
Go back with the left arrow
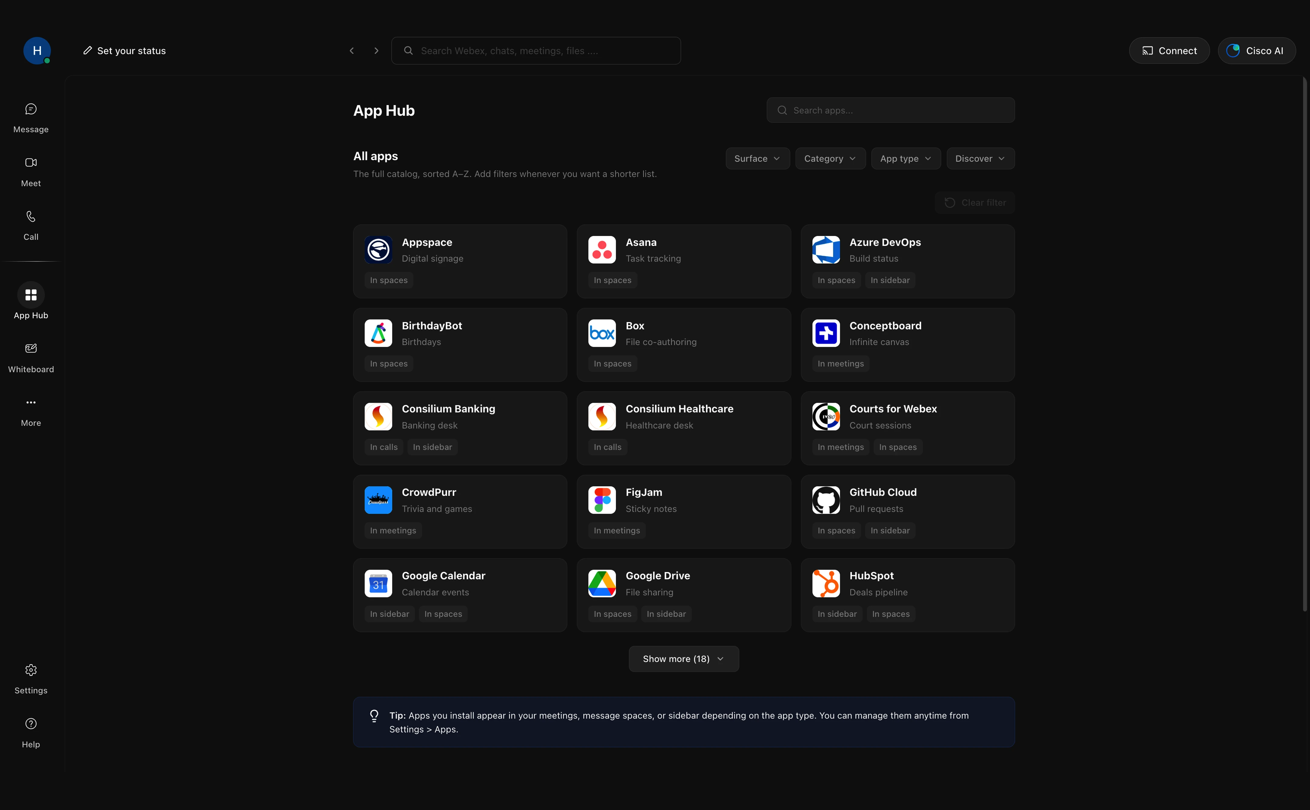point(352,51)
